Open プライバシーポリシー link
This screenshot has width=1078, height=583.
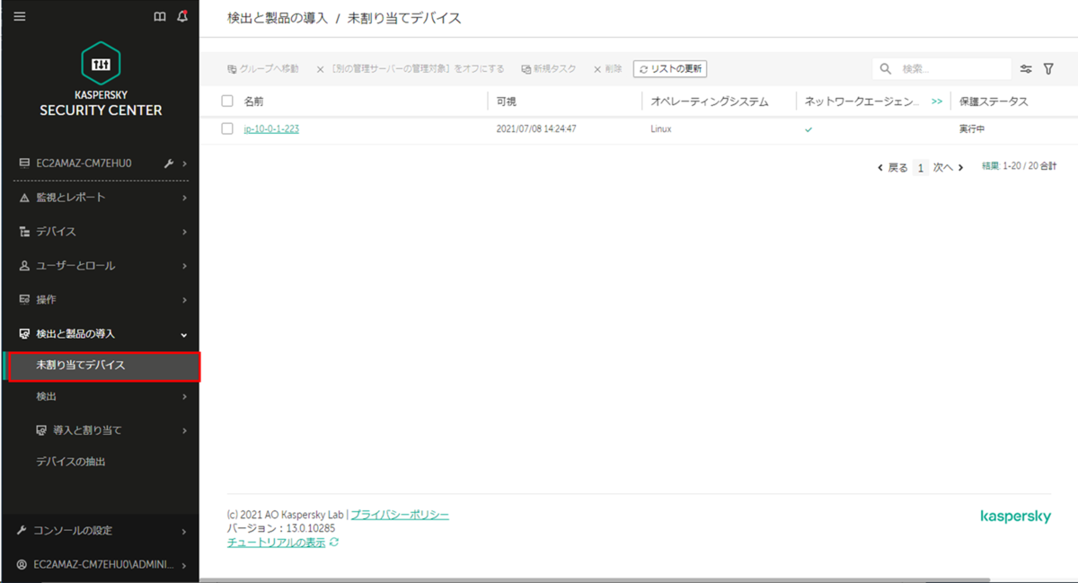point(400,515)
